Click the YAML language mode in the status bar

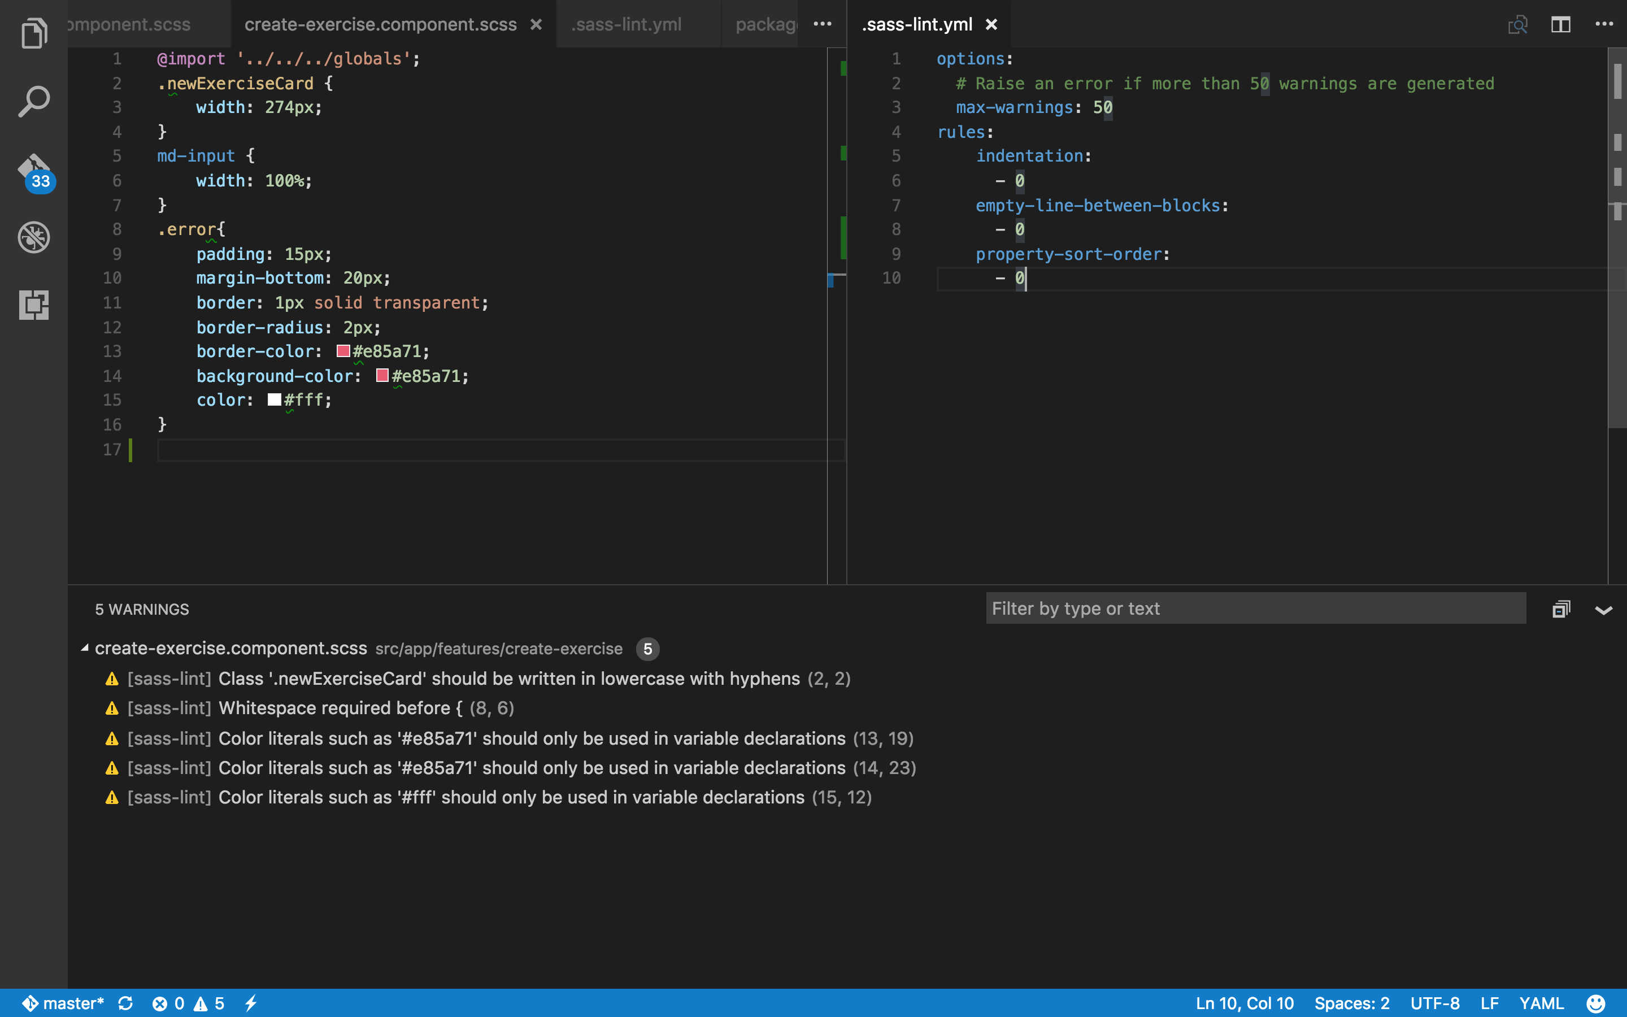[x=1541, y=1003]
